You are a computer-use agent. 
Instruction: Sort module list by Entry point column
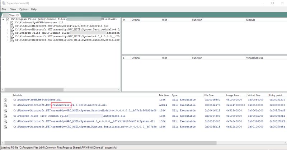click(277, 95)
